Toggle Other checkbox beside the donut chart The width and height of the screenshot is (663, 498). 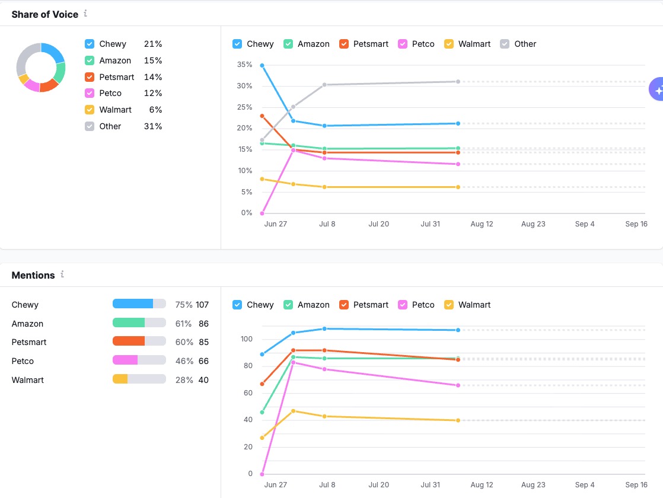[x=89, y=126]
